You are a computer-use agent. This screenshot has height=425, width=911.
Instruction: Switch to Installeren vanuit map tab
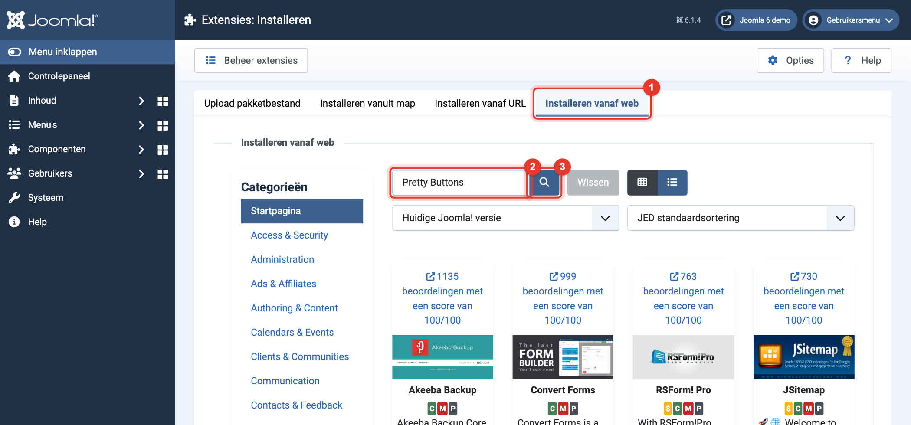point(367,103)
